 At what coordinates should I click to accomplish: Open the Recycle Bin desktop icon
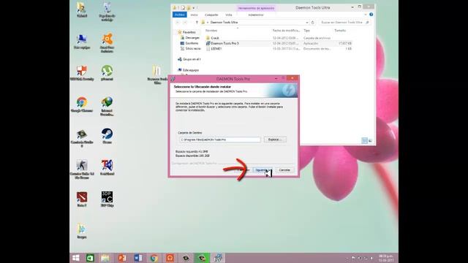click(x=107, y=12)
